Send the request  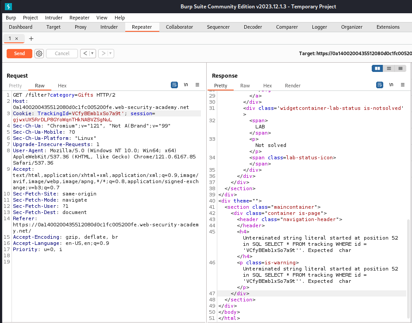tap(19, 53)
